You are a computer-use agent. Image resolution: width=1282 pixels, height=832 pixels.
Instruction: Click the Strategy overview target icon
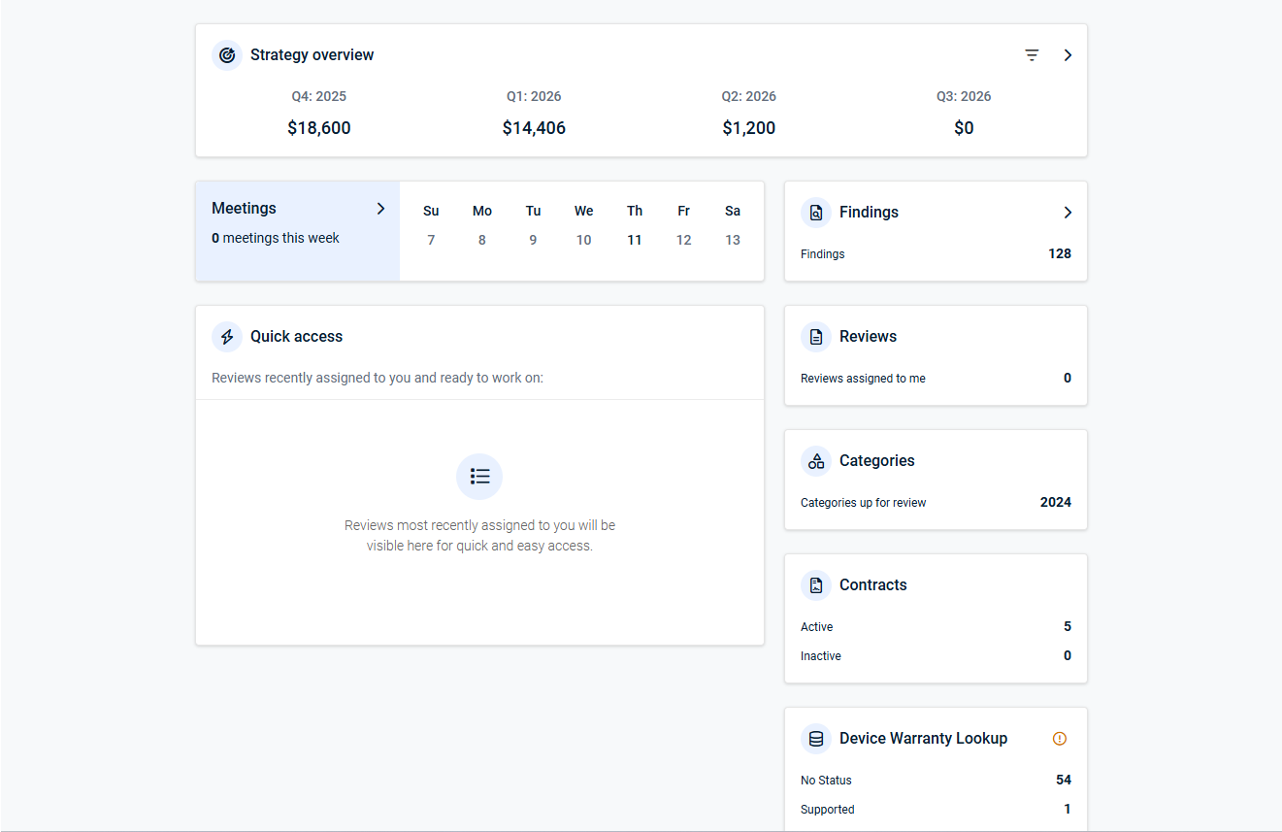click(x=227, y=55)
